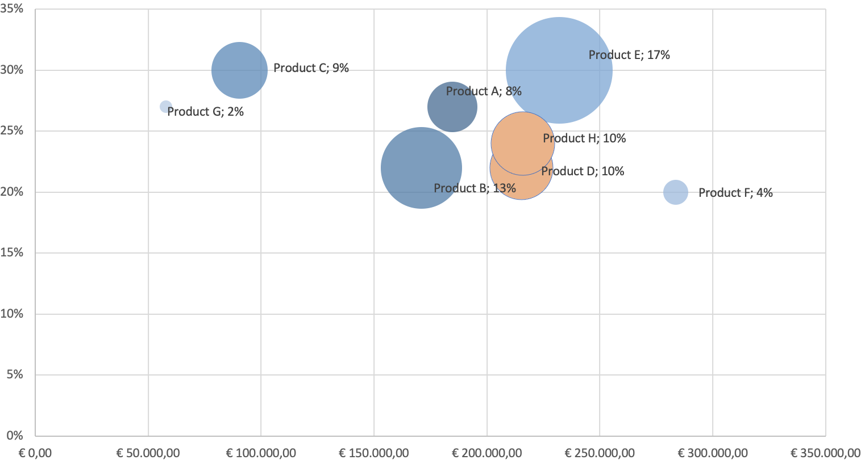This screenshot has height=464, width=865.
Task: Click the 0% vertical axis label
Action: (x=14, y=436)
